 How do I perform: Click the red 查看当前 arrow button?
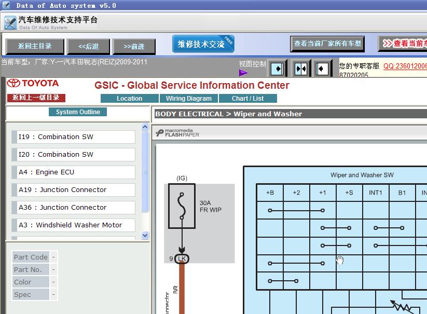tap(403, 44)
